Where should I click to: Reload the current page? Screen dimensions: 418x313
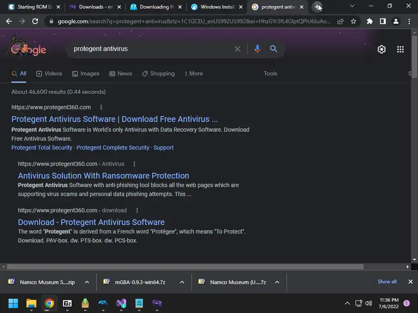(x=35, y=21)
